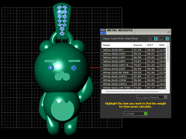Click the 59.48 DWT value

[x=151, y=69]
